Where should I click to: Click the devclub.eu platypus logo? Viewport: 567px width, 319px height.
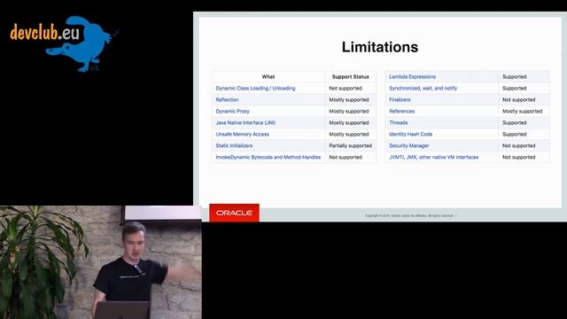[x=64, y=43]
